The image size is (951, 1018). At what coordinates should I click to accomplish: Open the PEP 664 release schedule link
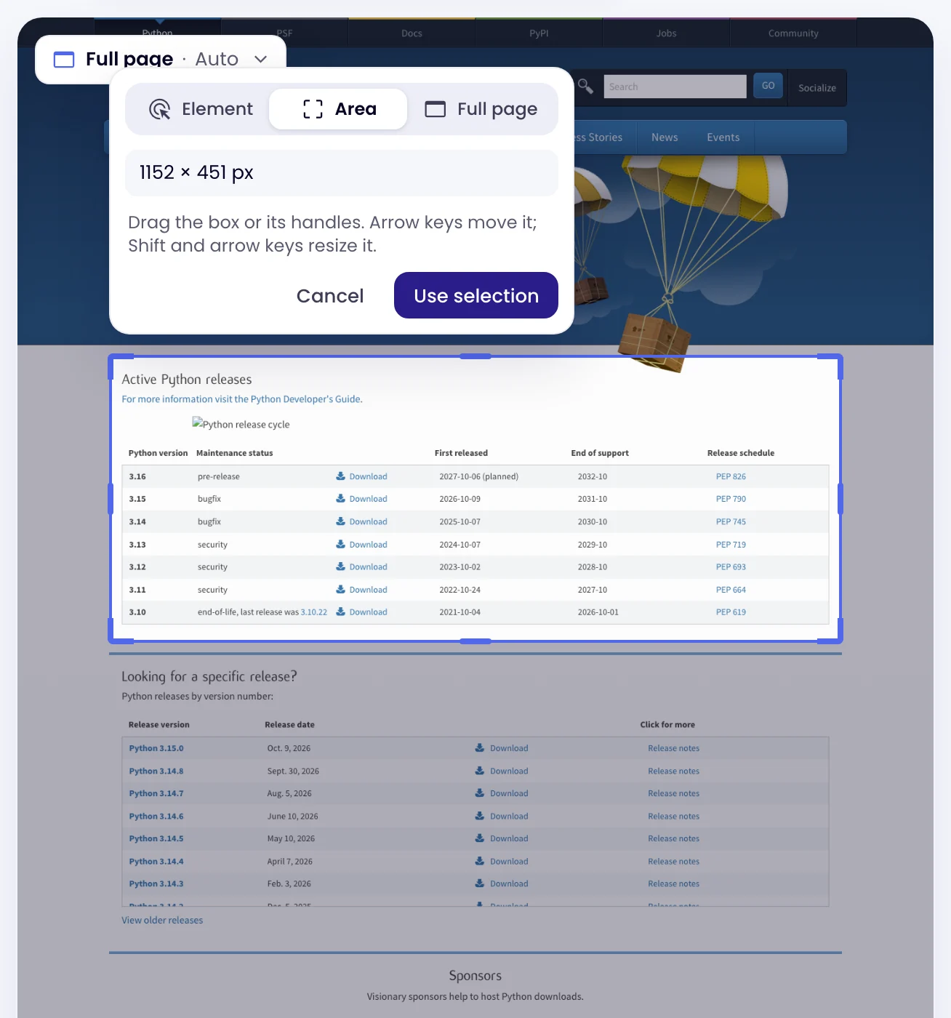point(731,590)
